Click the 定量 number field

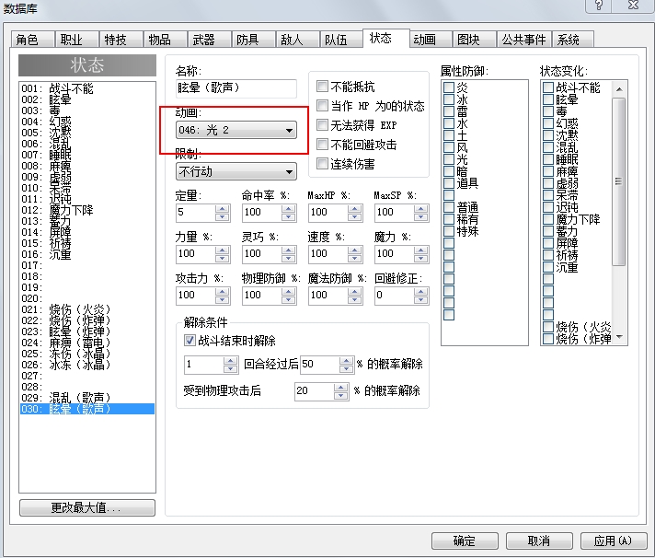coord(196,213)
